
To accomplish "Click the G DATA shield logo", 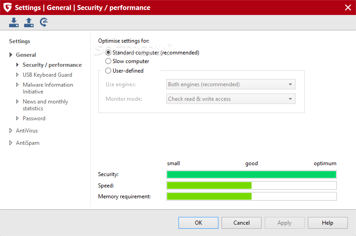I will [7, 7].
